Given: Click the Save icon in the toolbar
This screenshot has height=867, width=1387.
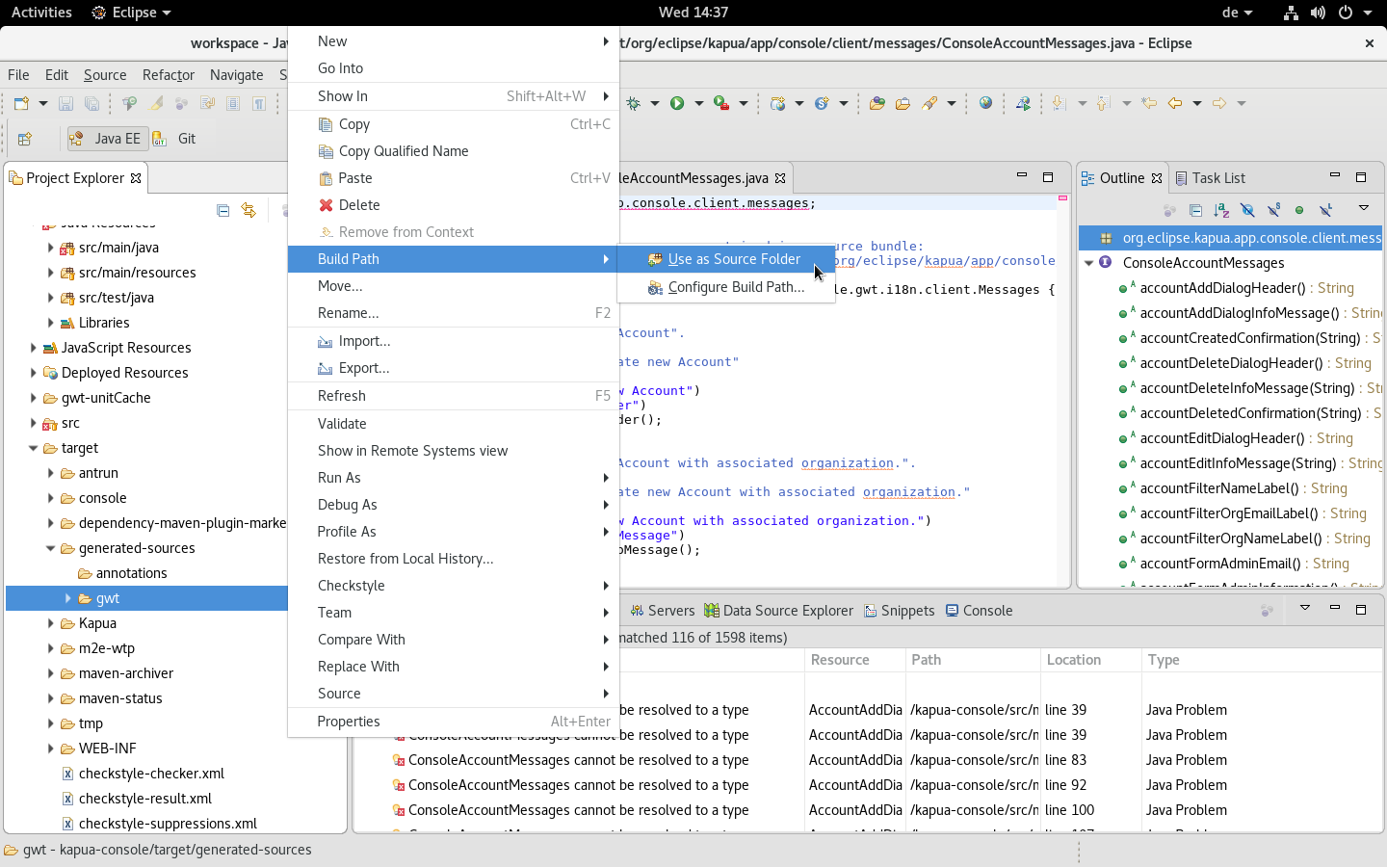Looking at the screenshot, I should point(65,103).
